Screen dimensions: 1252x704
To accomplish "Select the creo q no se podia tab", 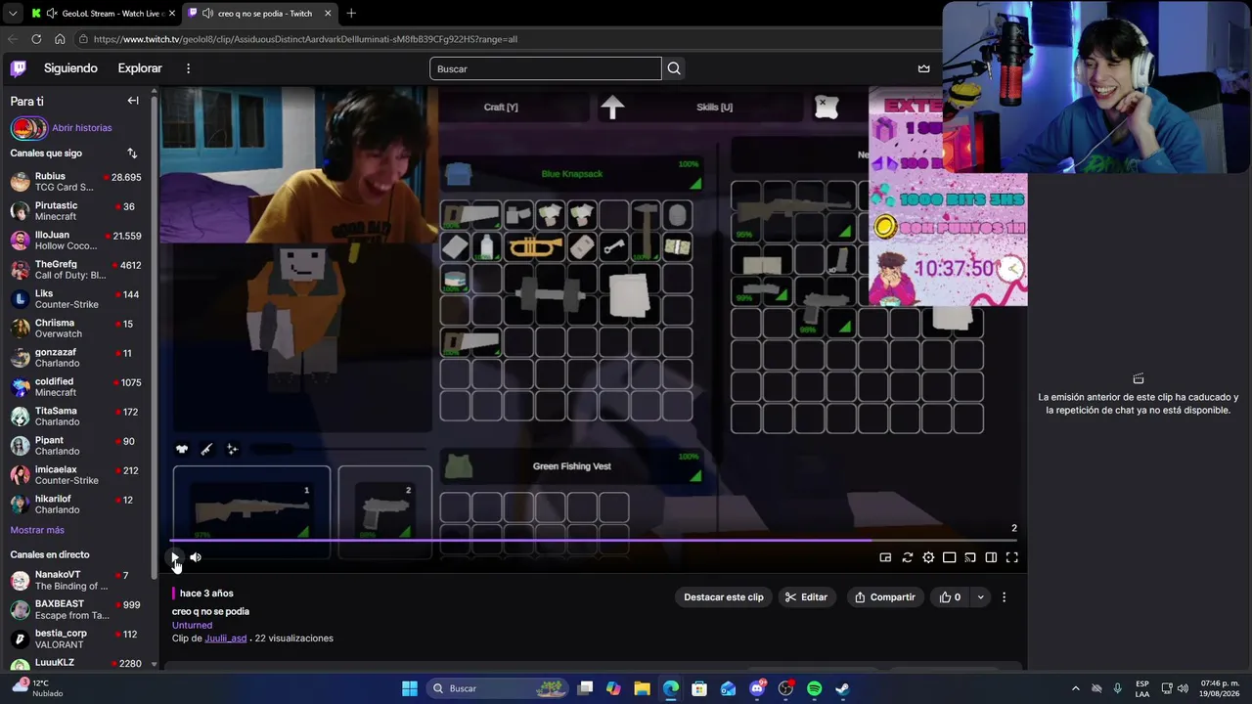I will point(259,14).
